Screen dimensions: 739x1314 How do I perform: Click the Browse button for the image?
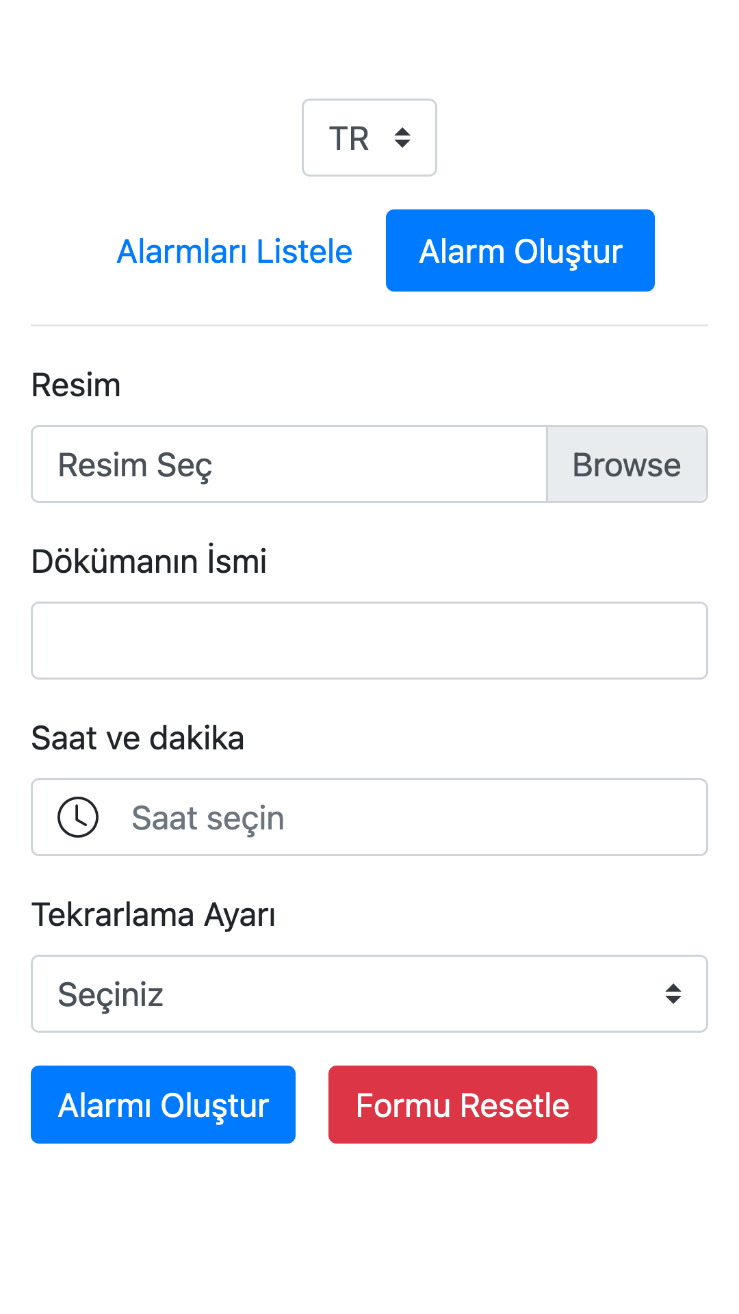(x=627, y=465)
